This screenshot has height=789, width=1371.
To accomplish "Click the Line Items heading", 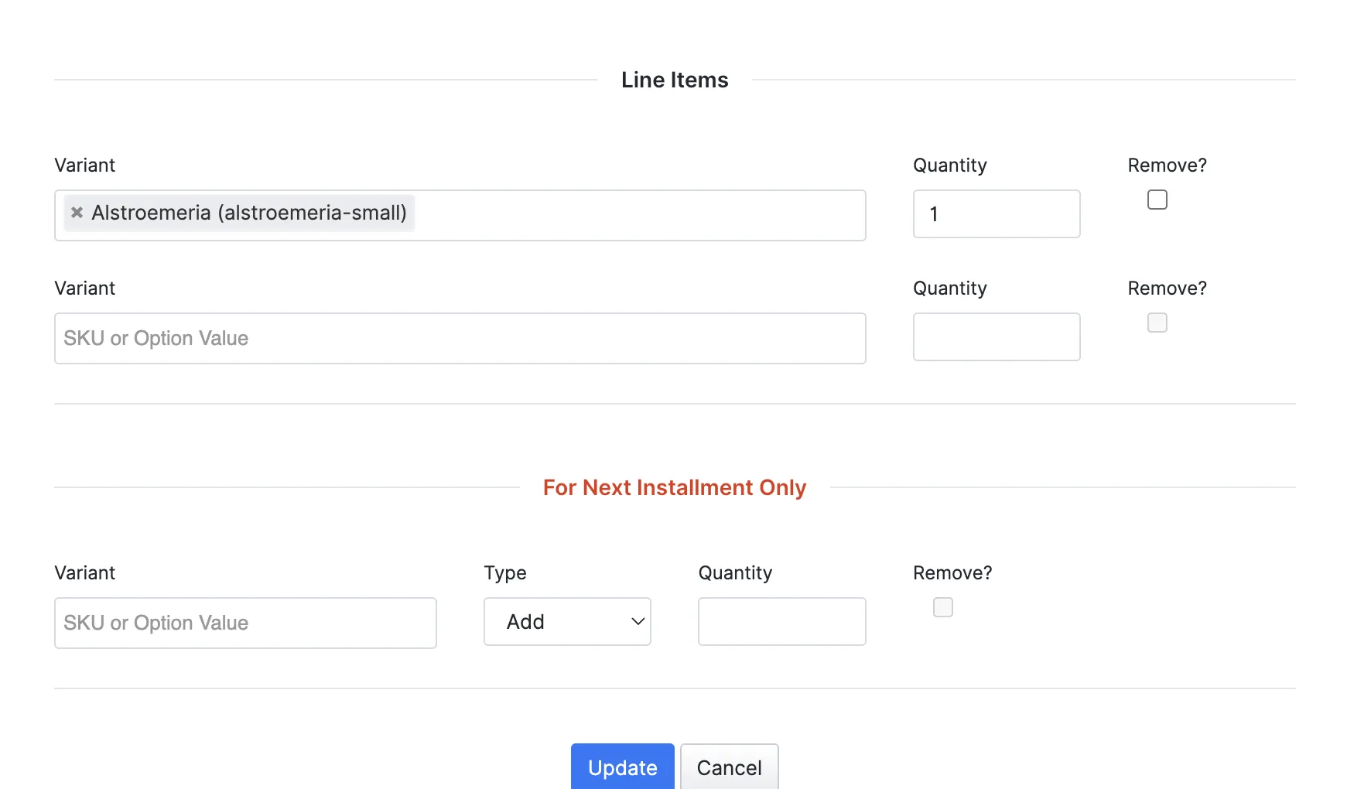I will [675, 80].
